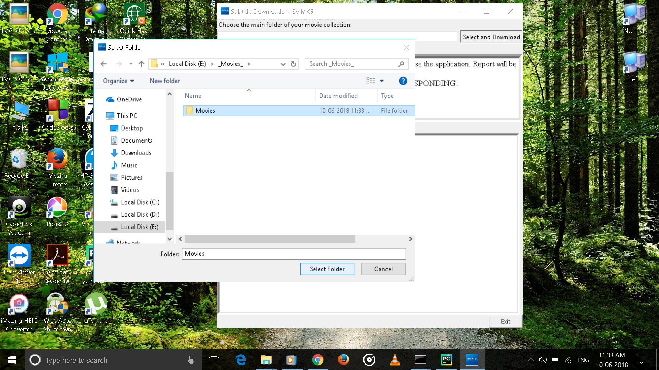Image resolution: width=659 pixels, height=370 pixels.
Task: Click the Select Folder button
Action: (x=327, y=269)
